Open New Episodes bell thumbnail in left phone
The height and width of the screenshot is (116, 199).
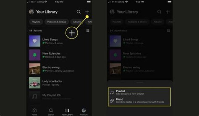35,55
